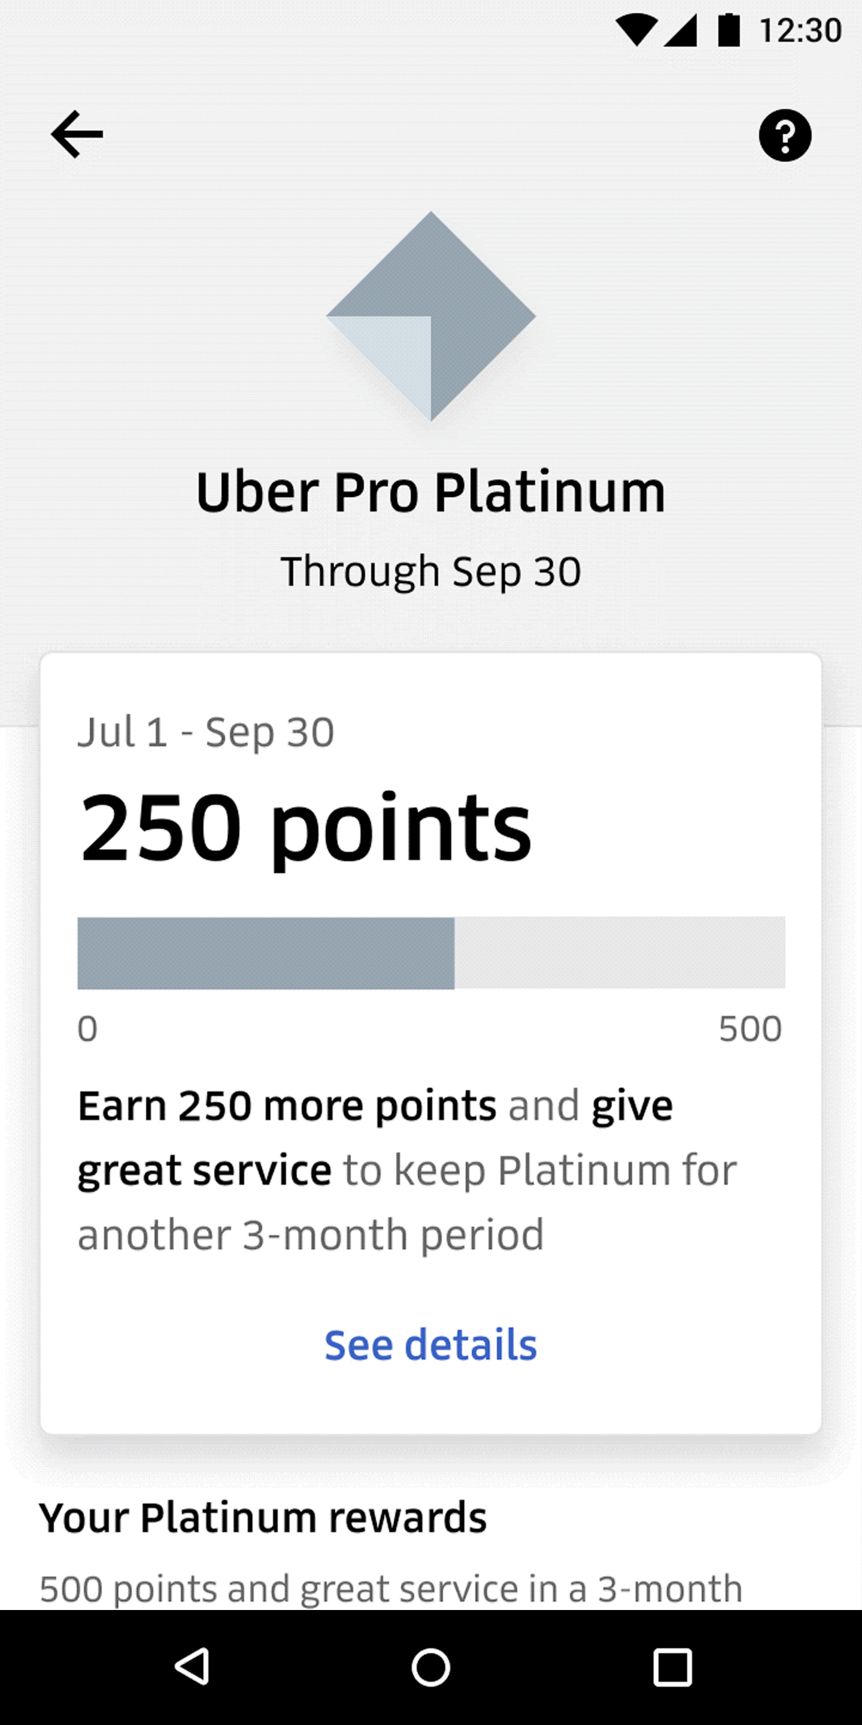Tap the cellular signal icon

point(681,30)
